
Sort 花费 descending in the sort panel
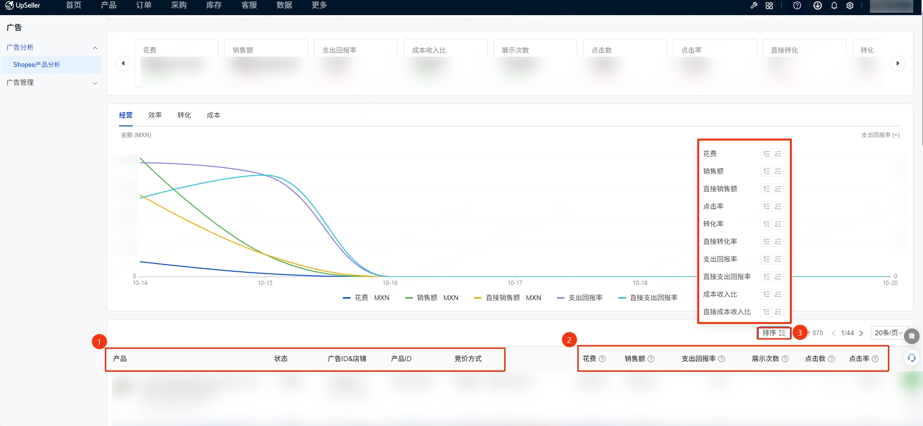[x=778, y=154]
